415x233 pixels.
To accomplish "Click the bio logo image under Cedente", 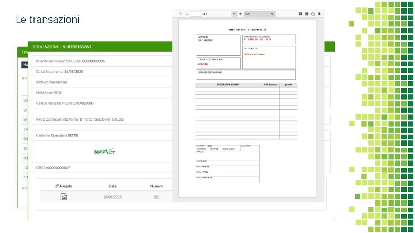I will pos(105,151).
